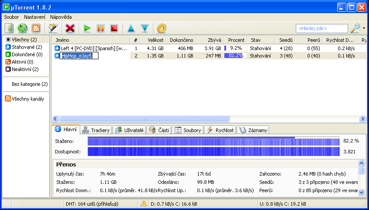Image resolution: width=369 pixels, height=210 pixels.
Task: Switch to the Záznamy tab
Action: click(253, 130)
